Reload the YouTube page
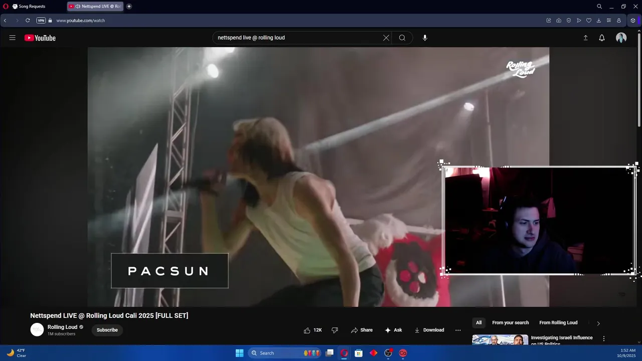The width and height of the screenshot is (642, 361). 28,21
